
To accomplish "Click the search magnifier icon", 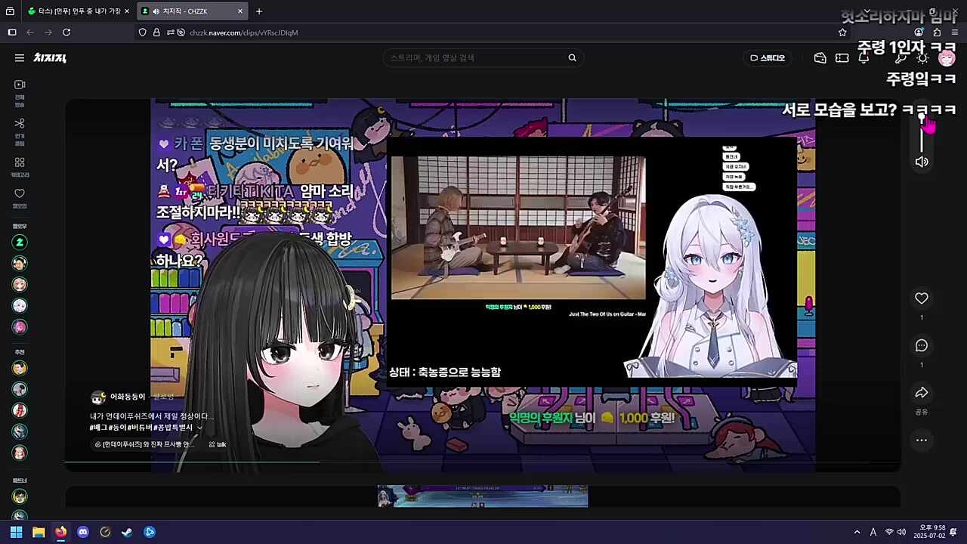I will tap(572, 57).
